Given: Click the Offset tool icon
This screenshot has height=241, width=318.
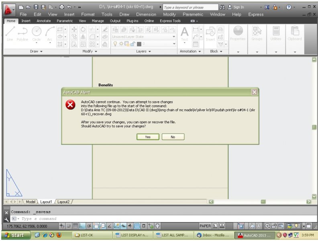Looking at the screenshot, I should pos(105,44).
